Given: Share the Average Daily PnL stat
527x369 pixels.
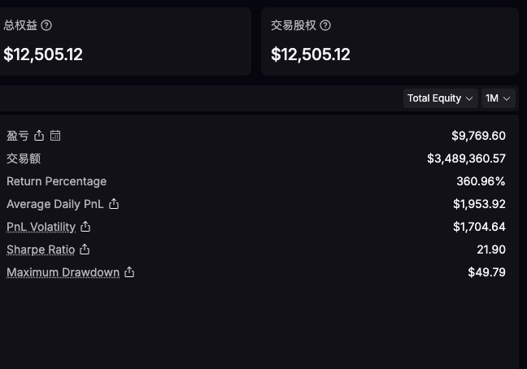Looking at the screenshot, I should pos(114,204).
